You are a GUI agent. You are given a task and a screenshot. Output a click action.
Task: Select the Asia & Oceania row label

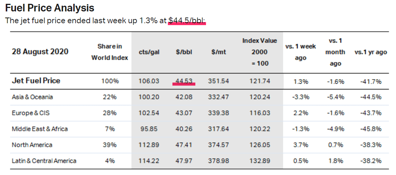(32, 97)
